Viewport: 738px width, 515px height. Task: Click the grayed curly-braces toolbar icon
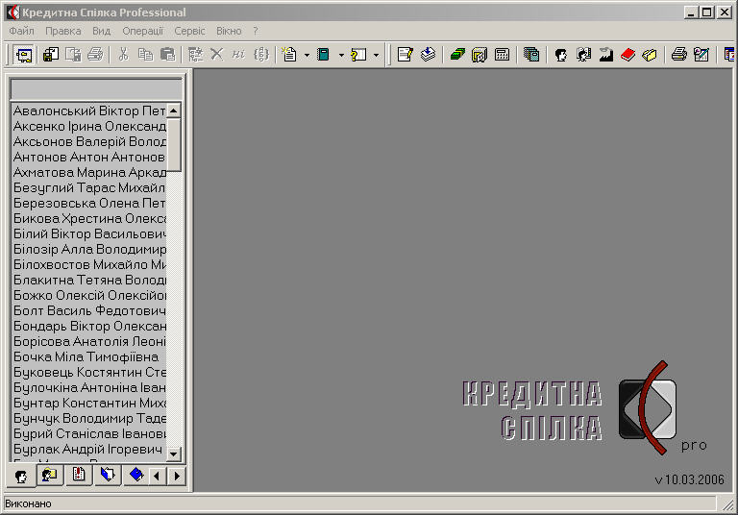(x=261, y=55)
